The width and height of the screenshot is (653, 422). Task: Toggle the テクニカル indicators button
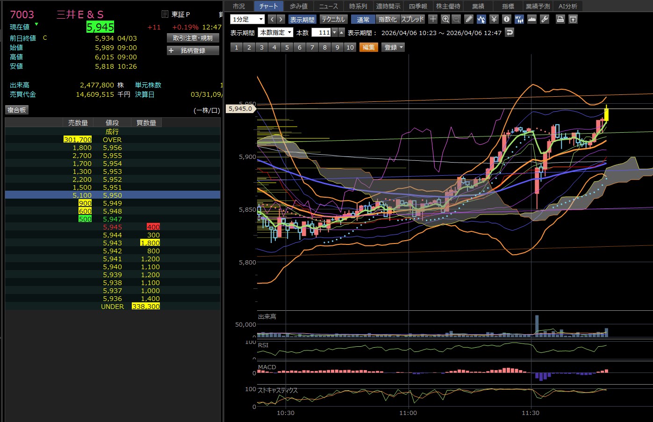click(x=333, y=19)
